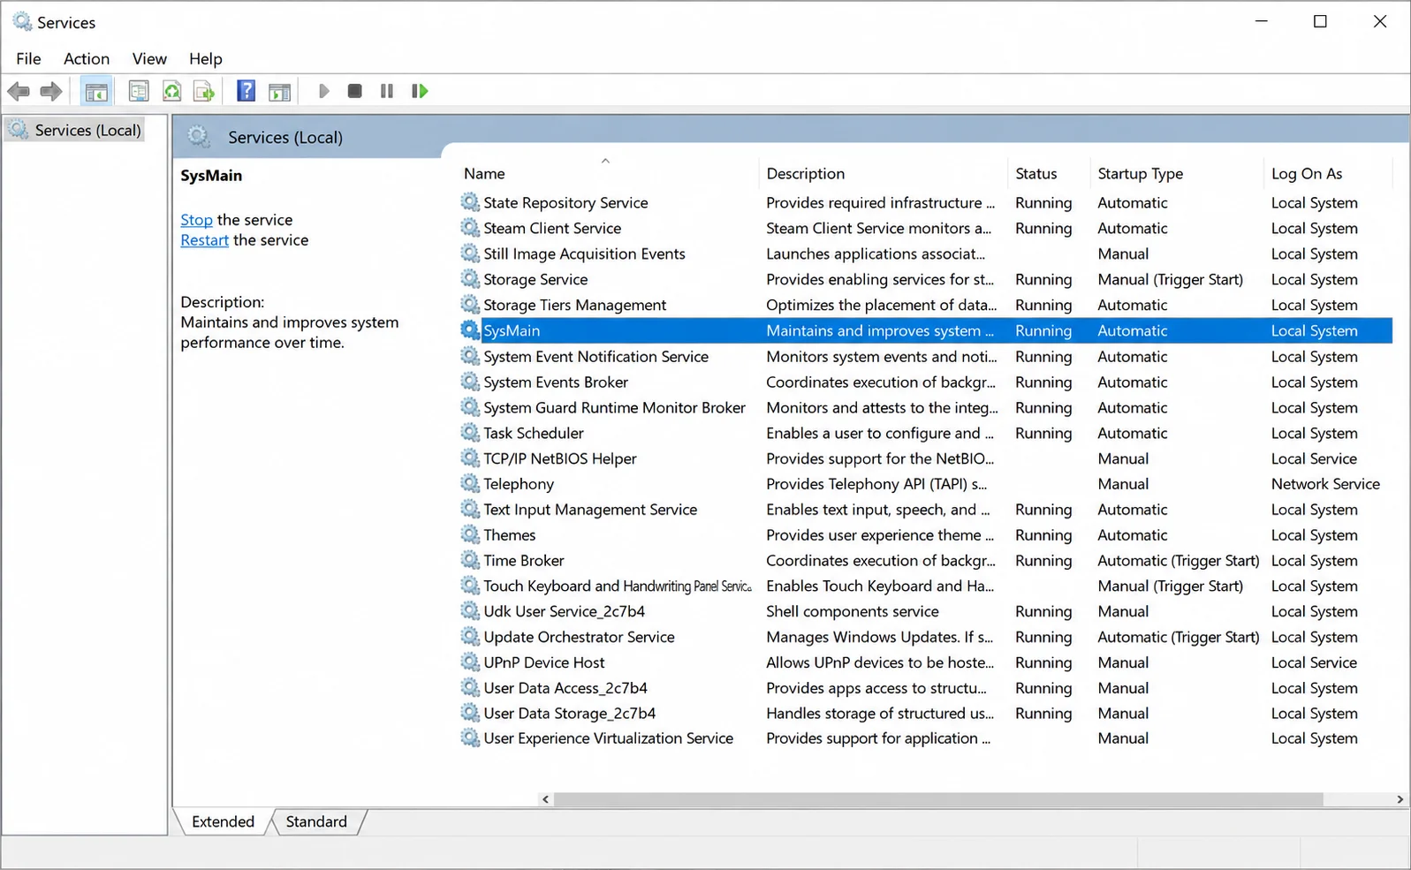Open the Help menu

click(x=206, y=58)
